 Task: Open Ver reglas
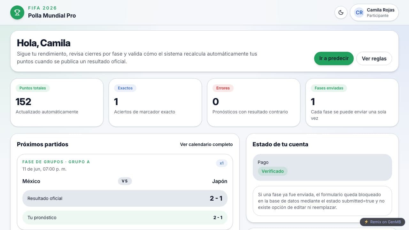pos(374,58)
